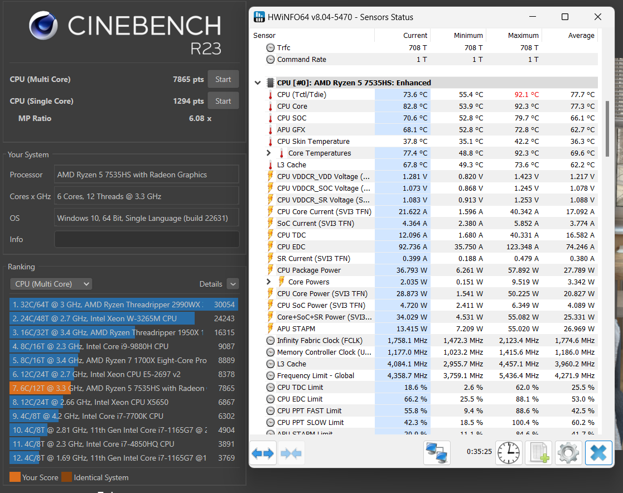Select ranking entry Intel Core i7-7700K
623x493 pixels.
click(x=124, y=416)
